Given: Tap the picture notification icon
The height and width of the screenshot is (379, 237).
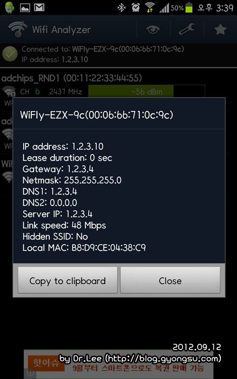Looking at the screenshot, I should pyautogui.click(x=24, y=8).
